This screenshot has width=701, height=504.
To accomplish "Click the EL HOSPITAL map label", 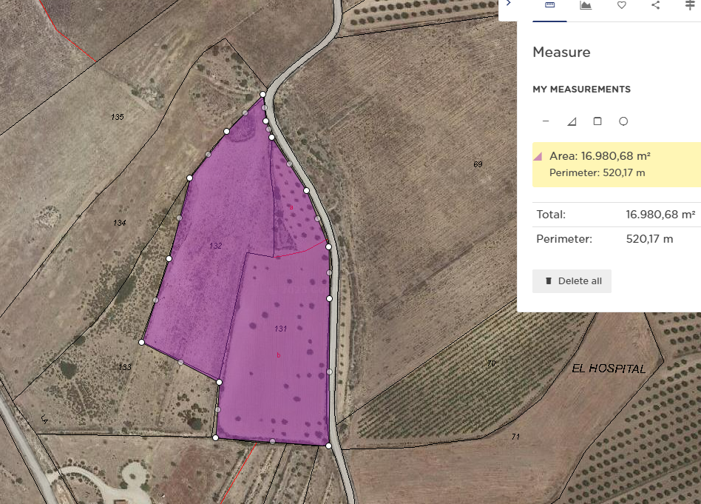I will tap(609, 369).
